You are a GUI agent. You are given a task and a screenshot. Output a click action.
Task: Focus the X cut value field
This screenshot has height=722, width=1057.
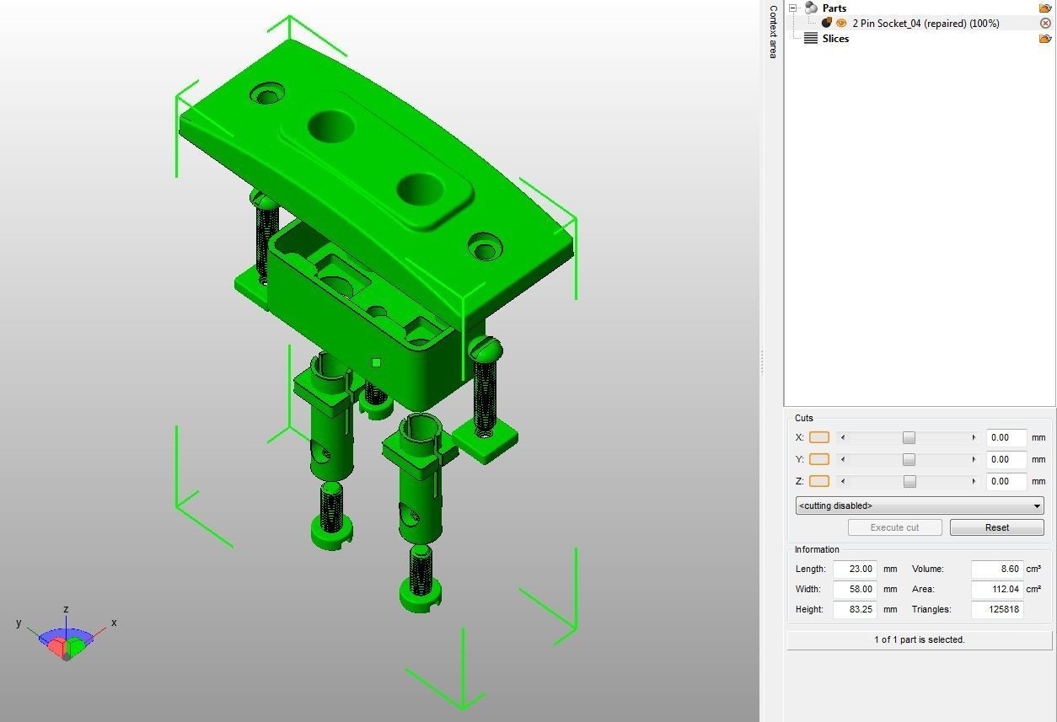point(1006,437)
